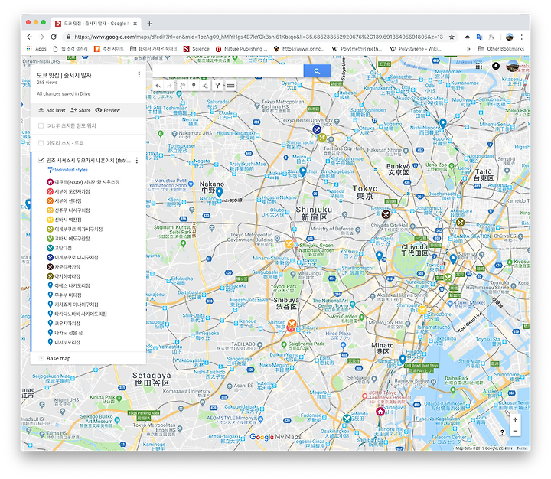551x479 pixels.
Task: Zoom out with the minus button
Action: (x=515, y=431)
